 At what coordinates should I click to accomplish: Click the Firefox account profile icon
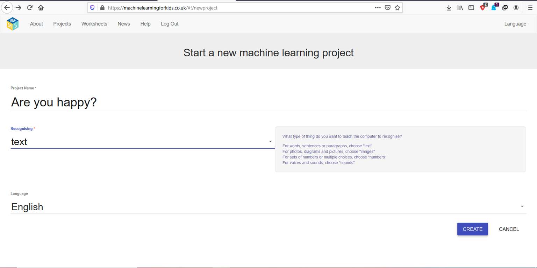[x=516, y=7]
